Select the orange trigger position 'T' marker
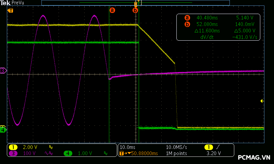Image resolution: width=274 pixels, height=164 pixels. coord(10,10)
